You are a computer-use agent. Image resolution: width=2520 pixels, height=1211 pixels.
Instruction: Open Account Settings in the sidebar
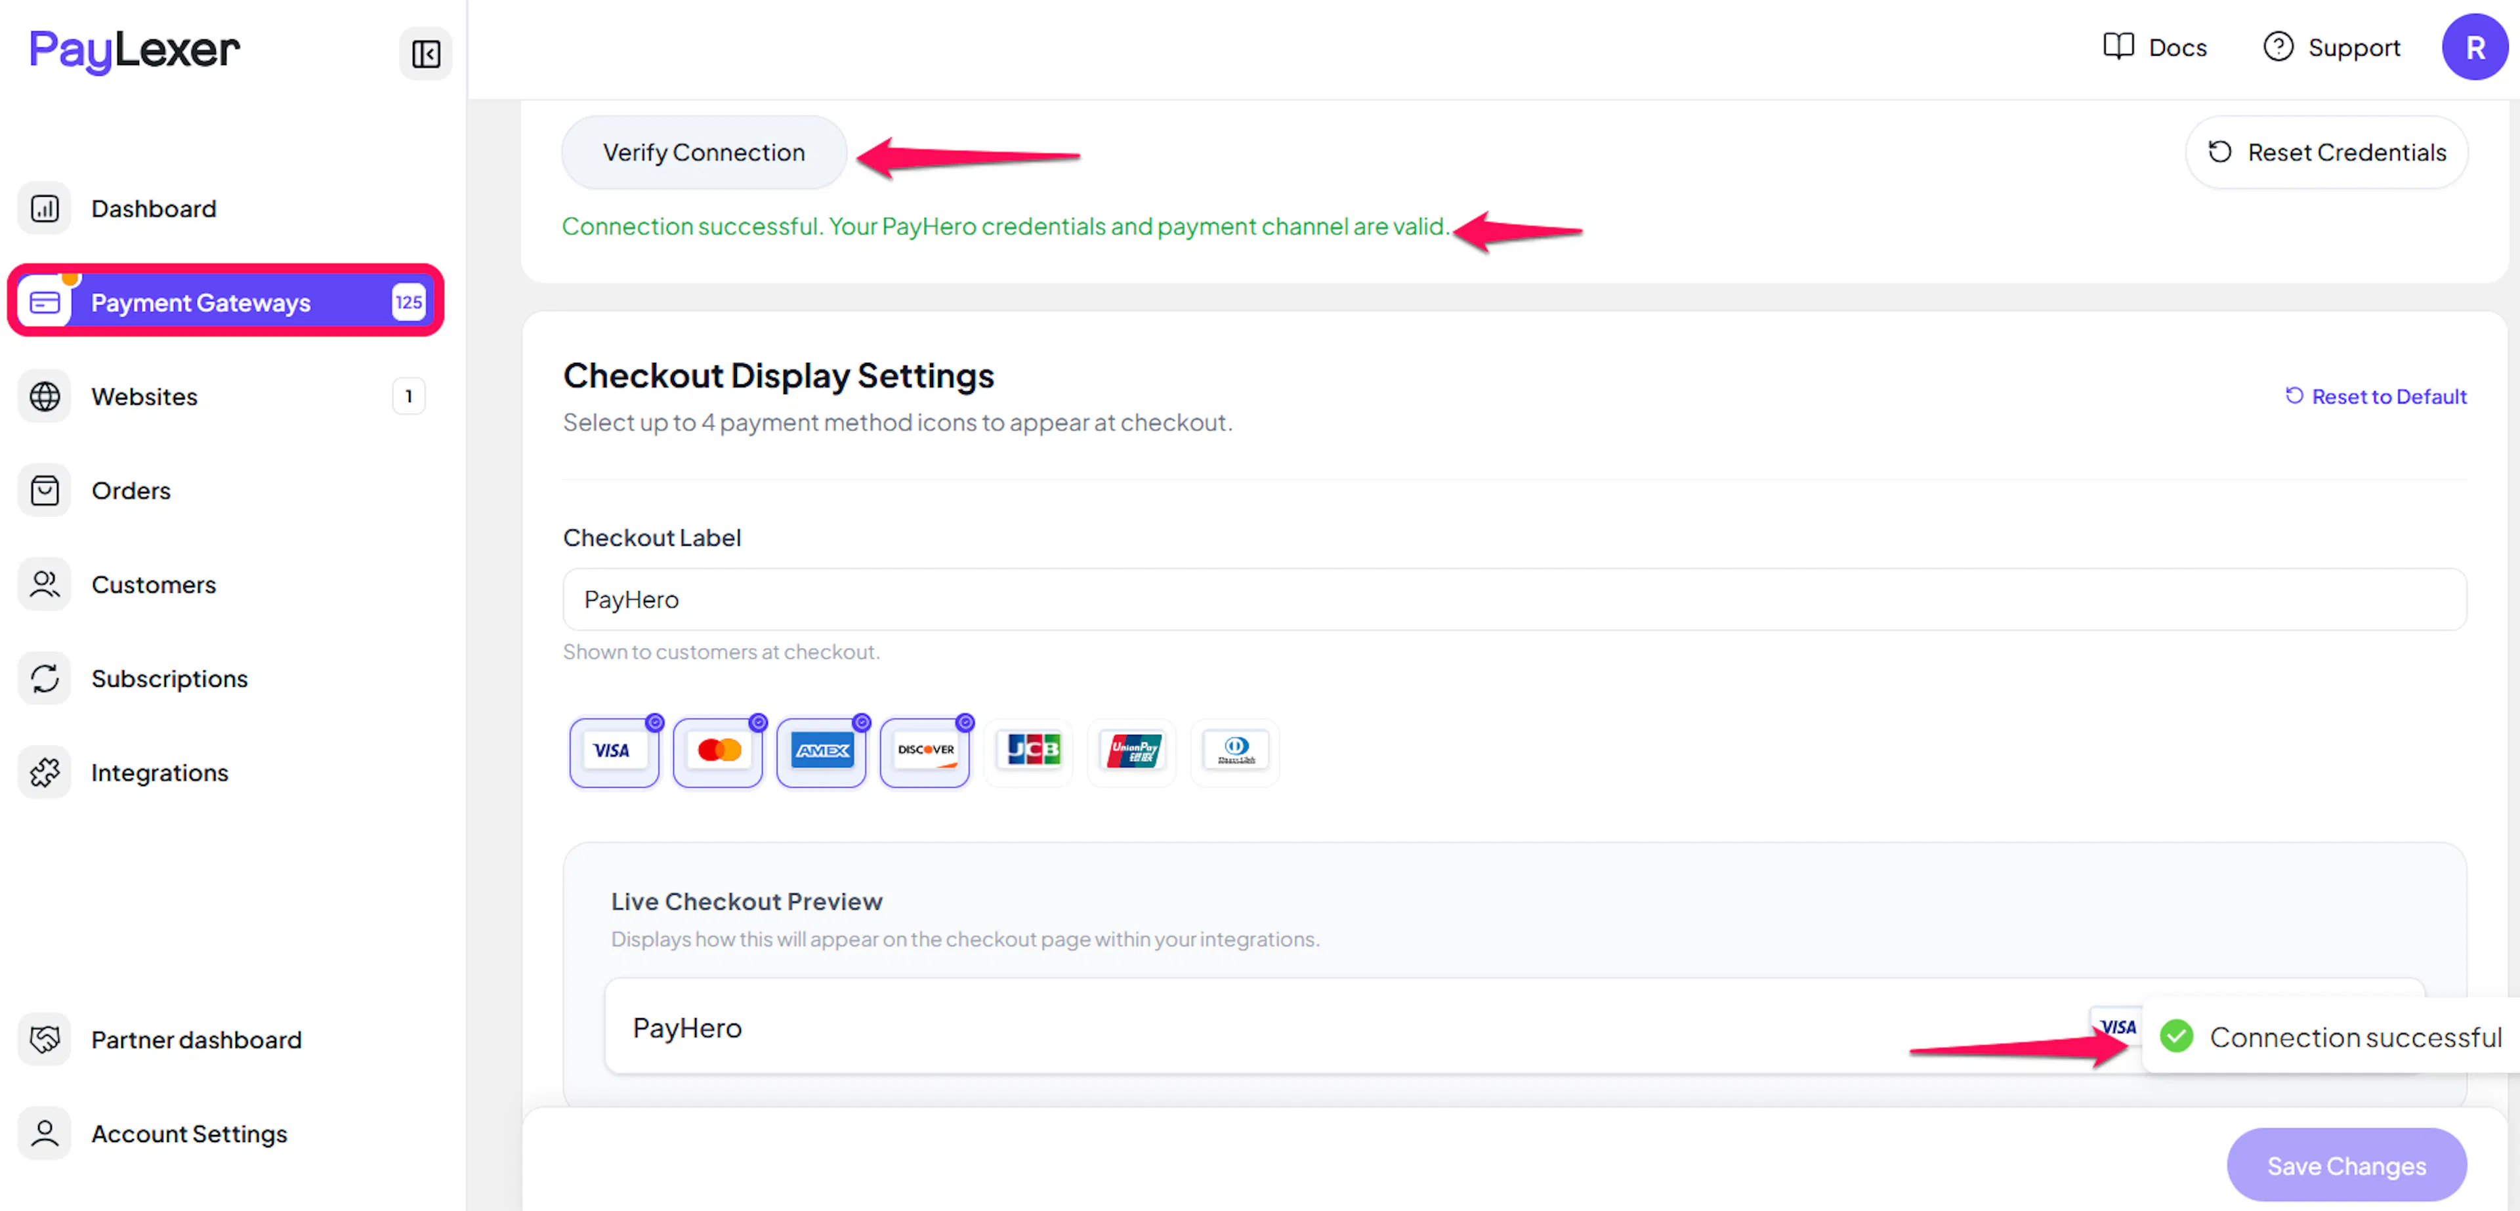pyautogui.click(x=226, y=1133)
